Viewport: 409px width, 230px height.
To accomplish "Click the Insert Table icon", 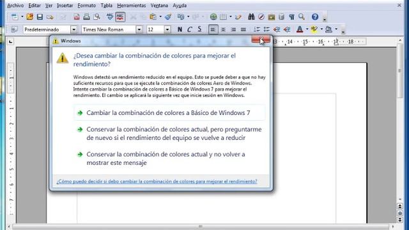I will coord(223,17).
